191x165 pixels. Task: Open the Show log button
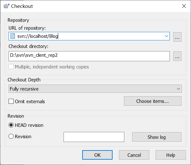[157, 137]
